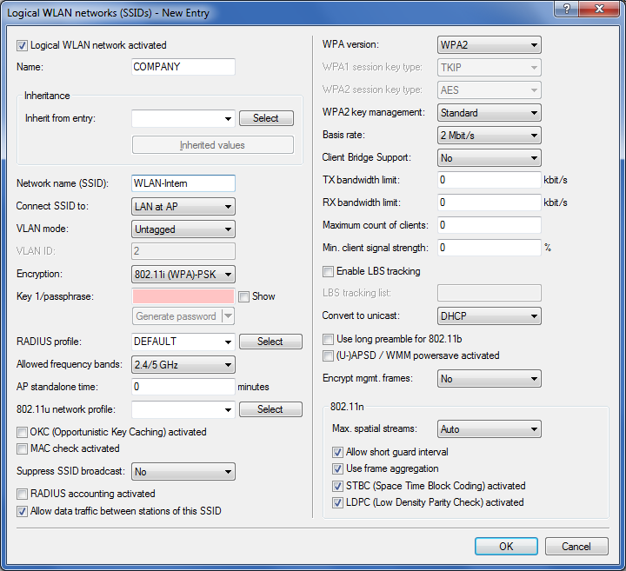Expand the Encryption dropdown list
Image resolution: width=626 pixels, height=571 pixels.
click(183, 275)
